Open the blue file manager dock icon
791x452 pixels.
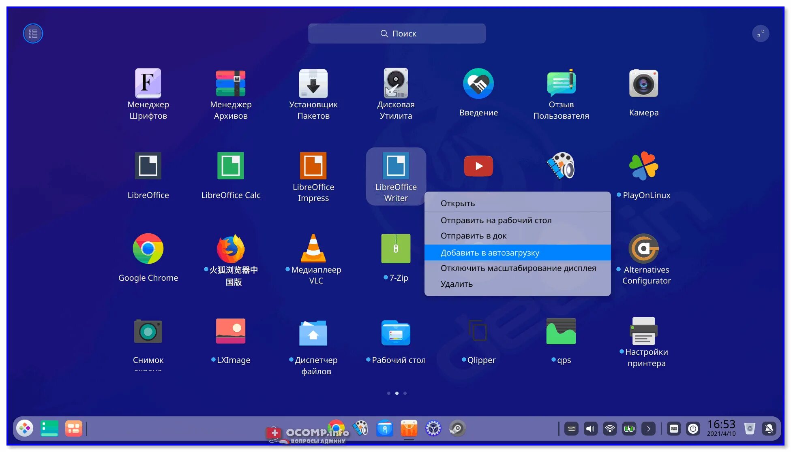coord(384,428)
